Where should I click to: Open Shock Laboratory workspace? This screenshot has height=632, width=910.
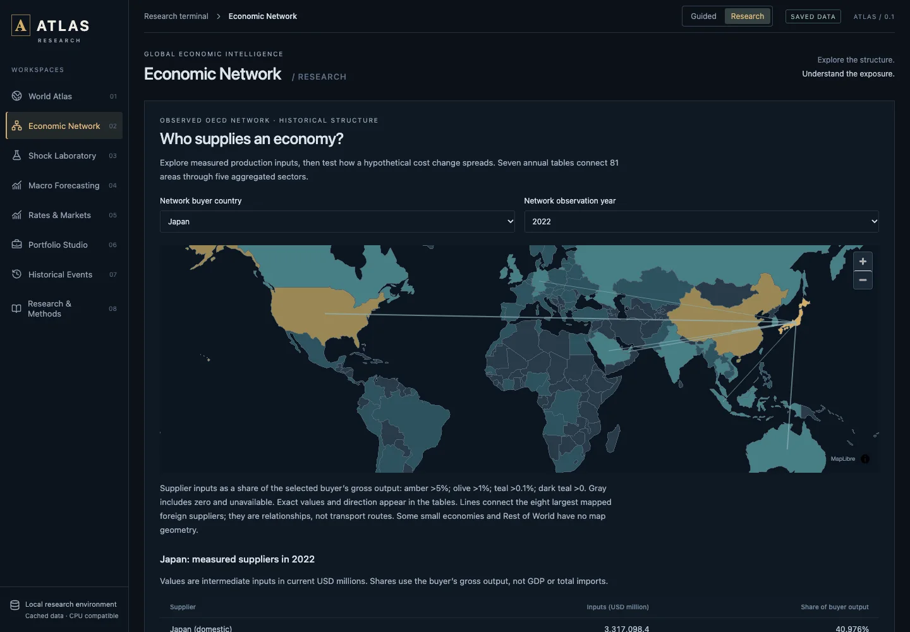64,155
